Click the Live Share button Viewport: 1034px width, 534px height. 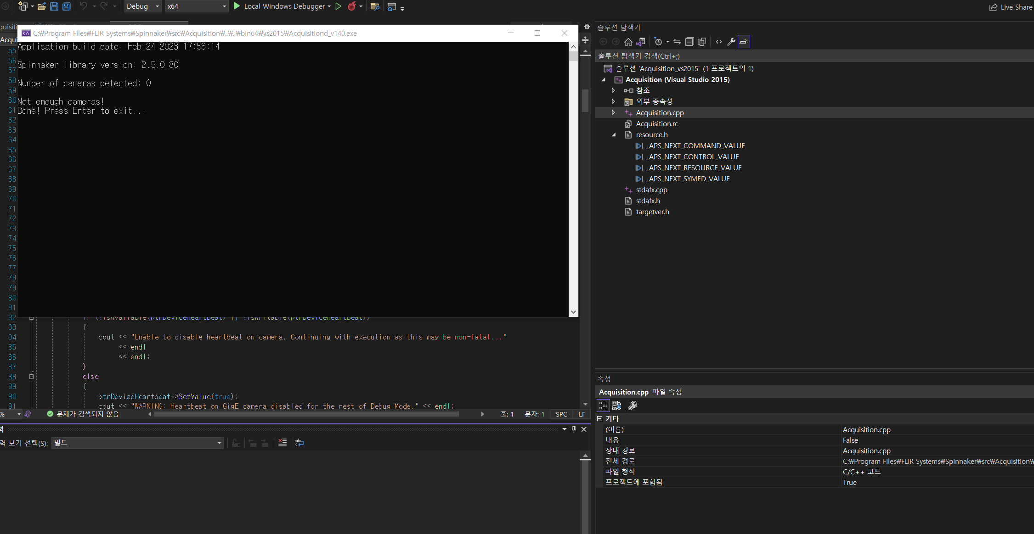pos(1011,7)
